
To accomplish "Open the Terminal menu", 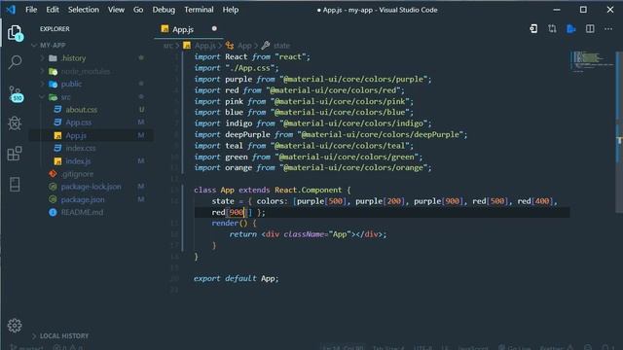I will 199,10.
